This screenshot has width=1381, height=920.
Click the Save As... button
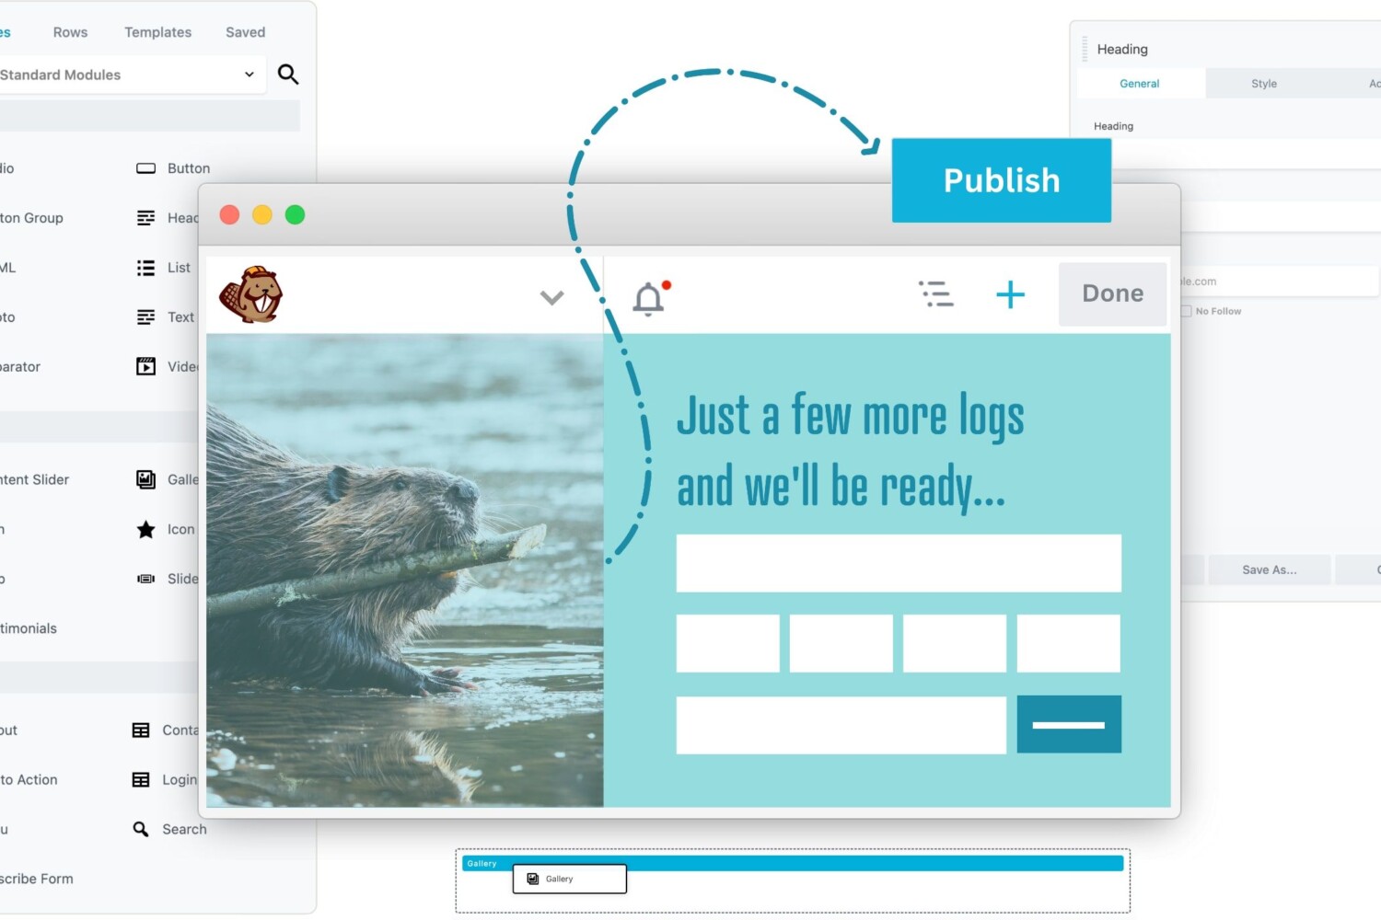point(1269,569)
